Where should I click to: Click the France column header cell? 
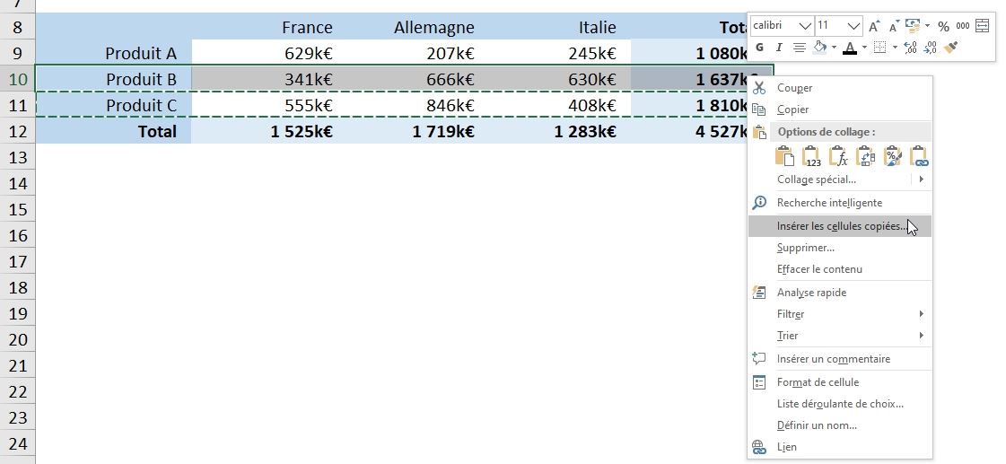[263, 28]
